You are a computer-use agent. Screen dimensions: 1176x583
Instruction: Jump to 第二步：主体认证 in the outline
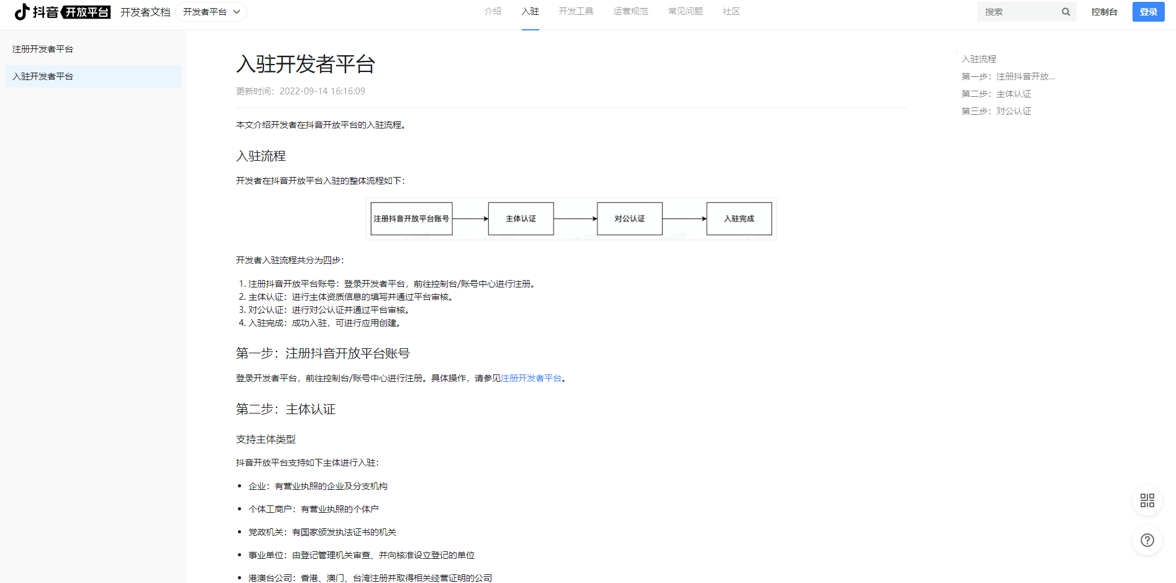click(x=996, y=94)
